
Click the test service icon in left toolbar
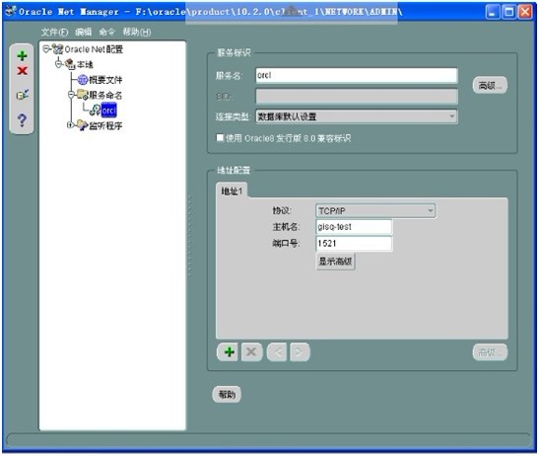point(23,95)
